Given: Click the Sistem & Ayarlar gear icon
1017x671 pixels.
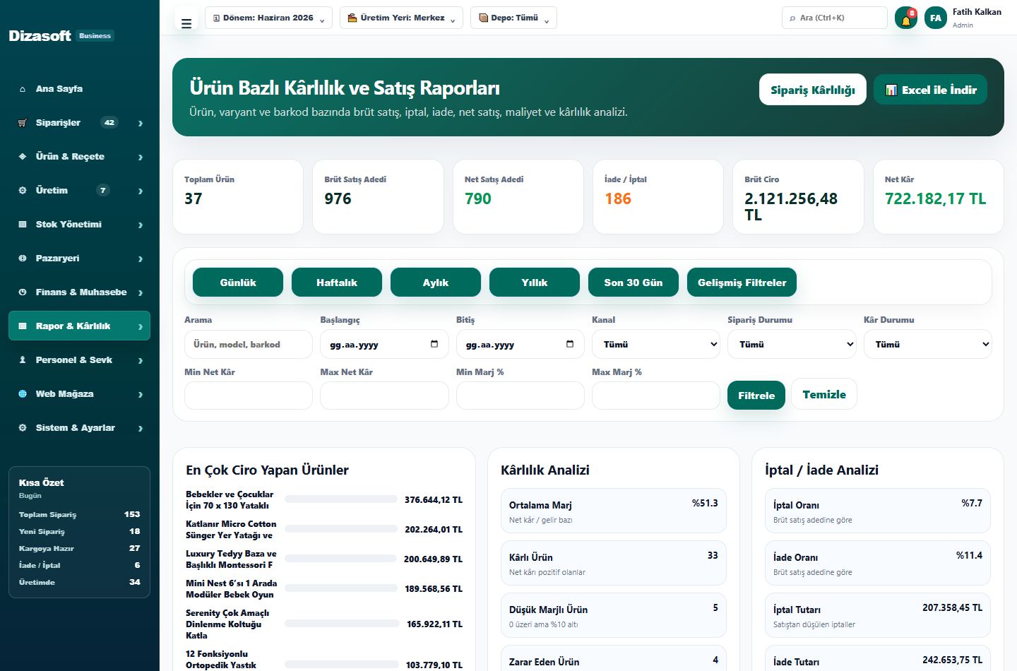Looking at the screenshot, I should pyautogui.click(x=23, y=428).
